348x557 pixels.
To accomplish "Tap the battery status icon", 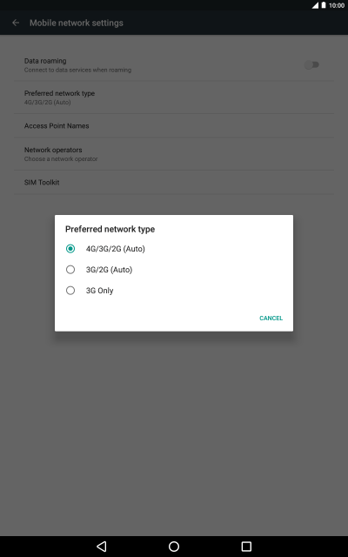I will click(x=324, y=5).
